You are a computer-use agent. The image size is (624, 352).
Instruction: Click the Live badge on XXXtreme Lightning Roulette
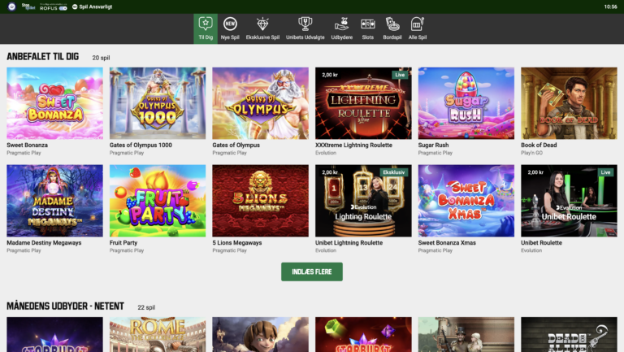(x=400, y=75)
